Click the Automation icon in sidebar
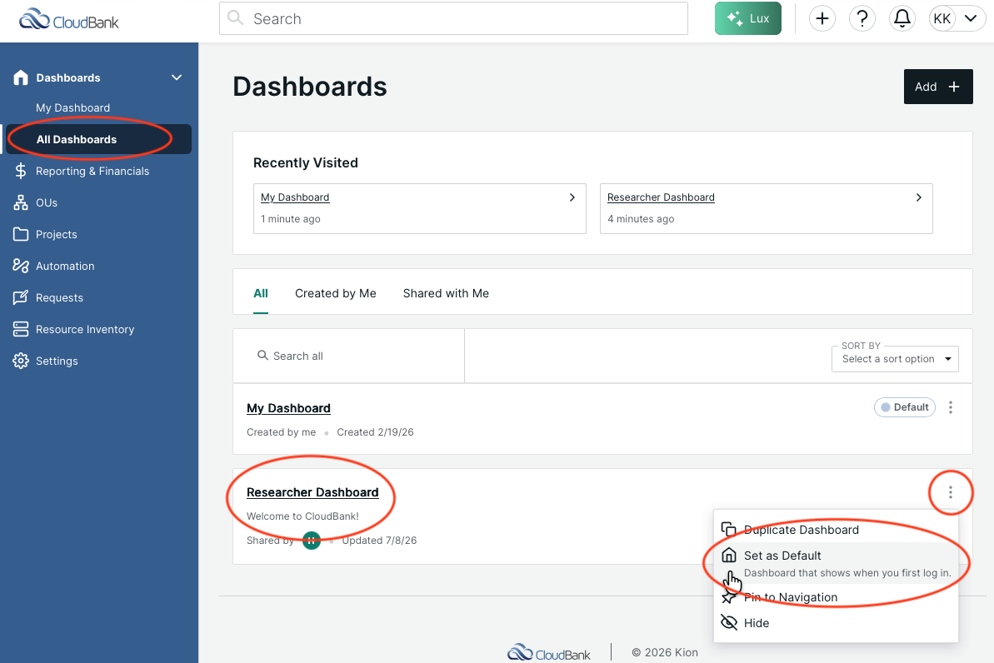Screen dimensions: 994x663 click(21, 266)
